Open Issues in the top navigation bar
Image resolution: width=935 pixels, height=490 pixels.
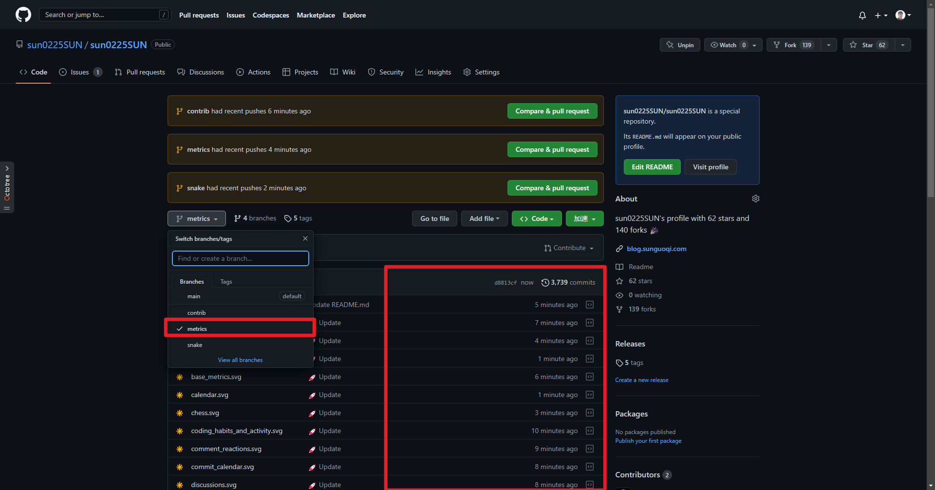pos(236,15)
